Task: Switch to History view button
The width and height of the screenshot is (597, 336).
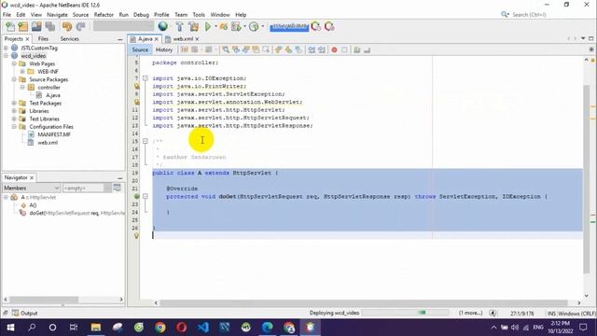Action: (x=164, y=49)
